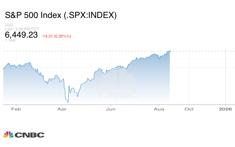Click the 6,449.23 last price value

click(22, 35)
